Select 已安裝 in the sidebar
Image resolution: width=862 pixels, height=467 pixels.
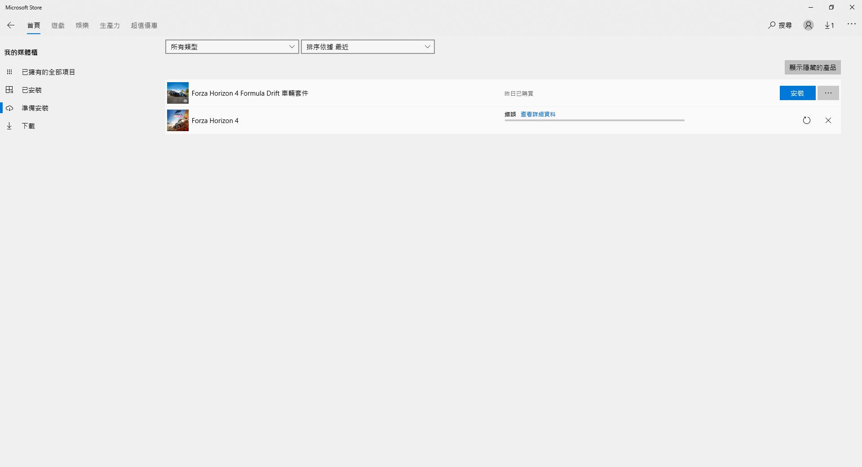[x=32, y=90]
